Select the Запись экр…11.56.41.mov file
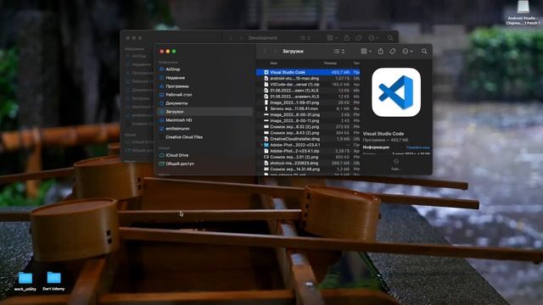Screen dimensions: 543x305 pos(308,108)
